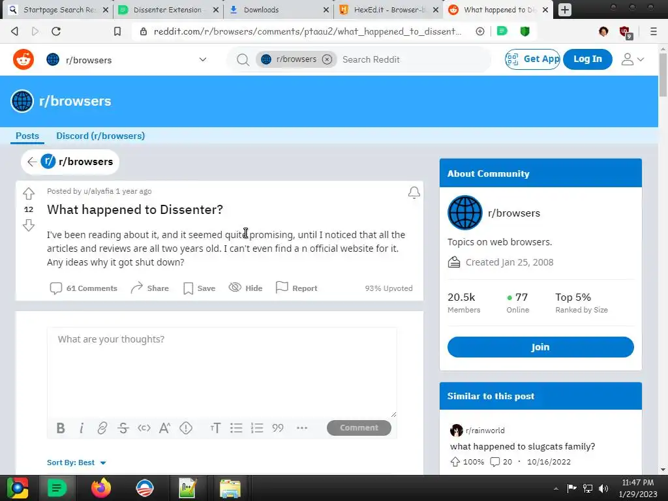The width and height of the screenshot is (668, 501).
Task: Go back to r/browsers pill button
Action: click(x=70, y=162)
